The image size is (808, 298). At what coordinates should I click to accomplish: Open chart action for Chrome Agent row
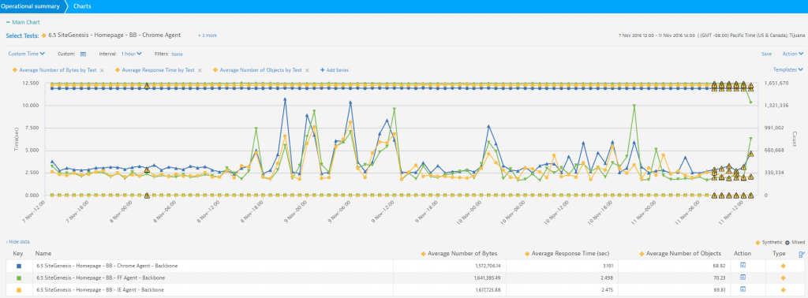coord(743,266)
